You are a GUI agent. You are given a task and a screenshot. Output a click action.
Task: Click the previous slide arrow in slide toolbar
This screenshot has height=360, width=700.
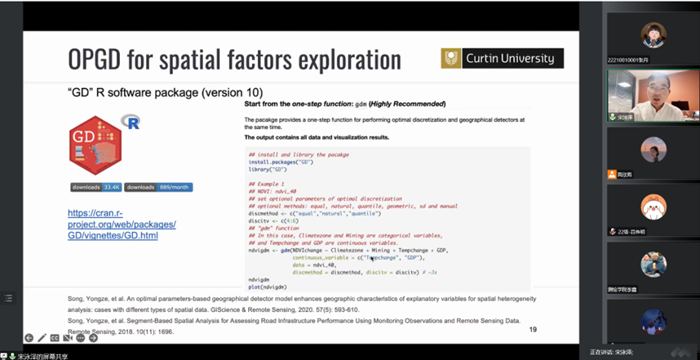29,337
